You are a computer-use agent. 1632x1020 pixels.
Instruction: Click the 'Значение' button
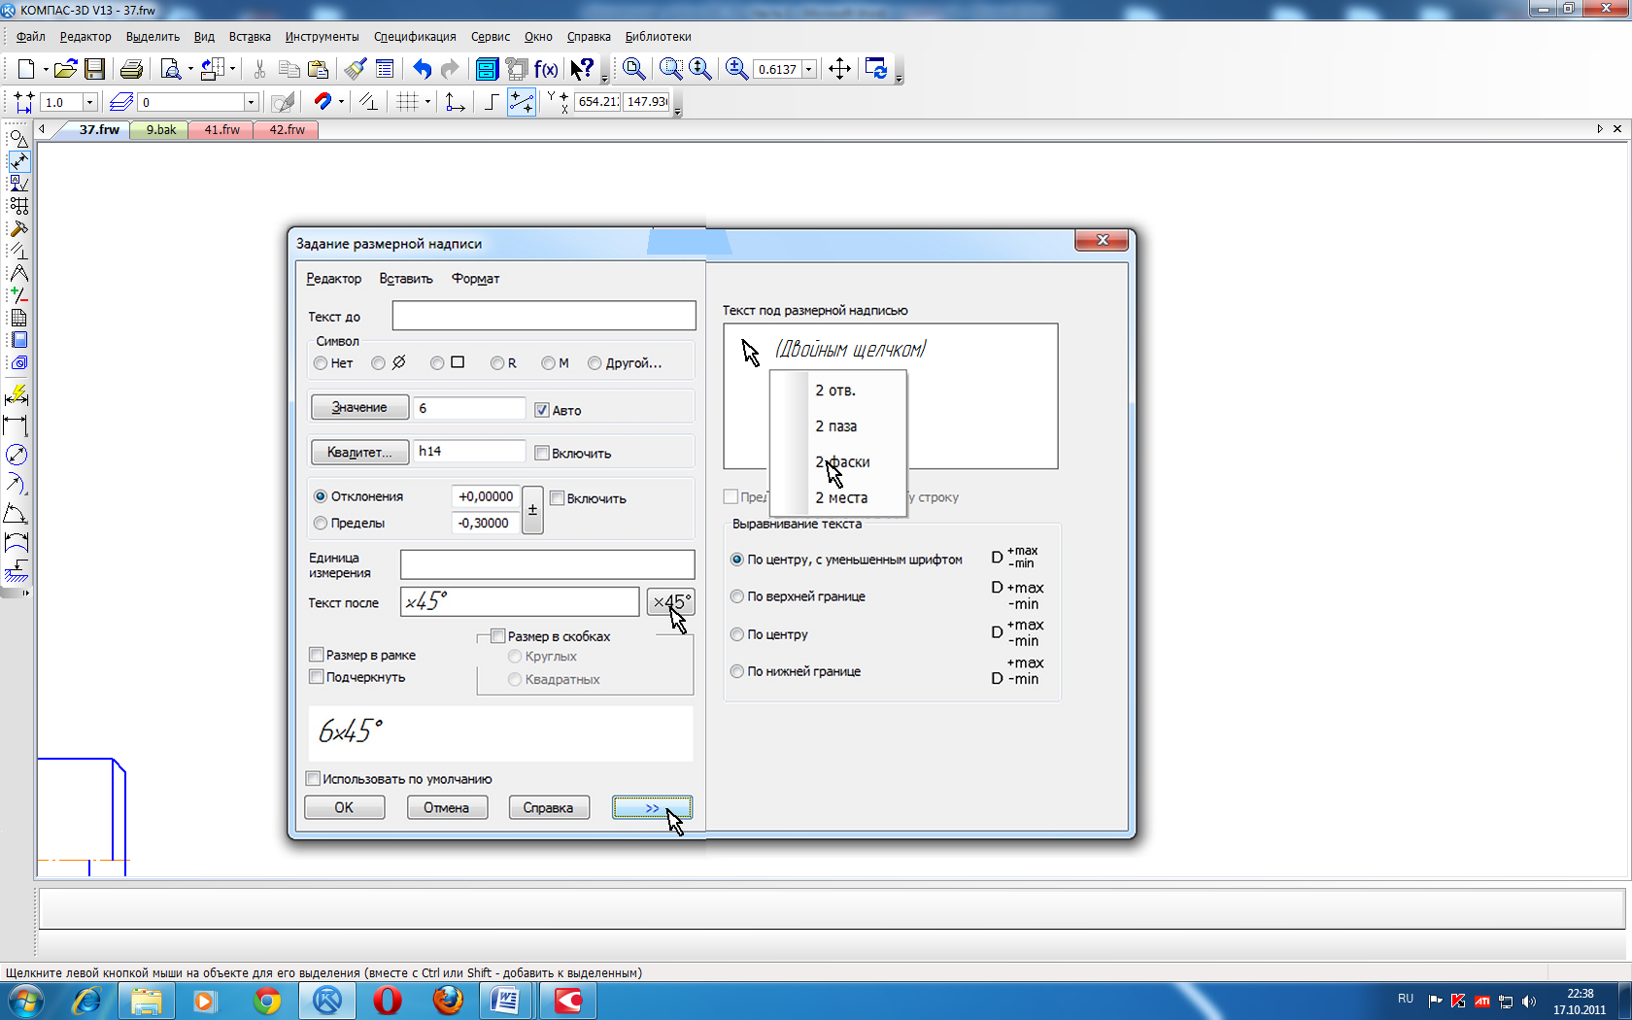[x=359, y=408]
